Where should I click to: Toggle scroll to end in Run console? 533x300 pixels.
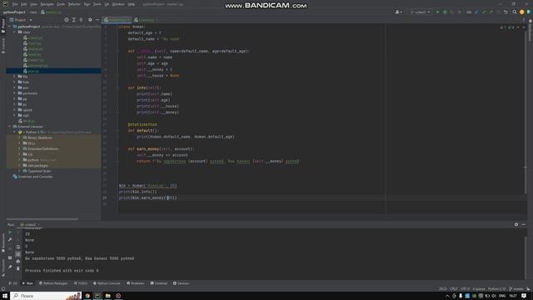pos(18,254)
